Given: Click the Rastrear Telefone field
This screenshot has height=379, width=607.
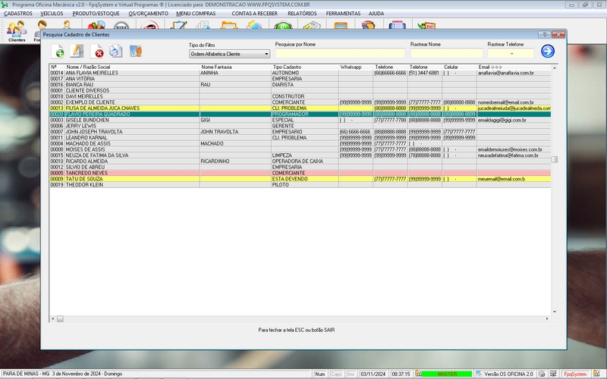Looking at the screenshot, I should (x=511, y=53).
